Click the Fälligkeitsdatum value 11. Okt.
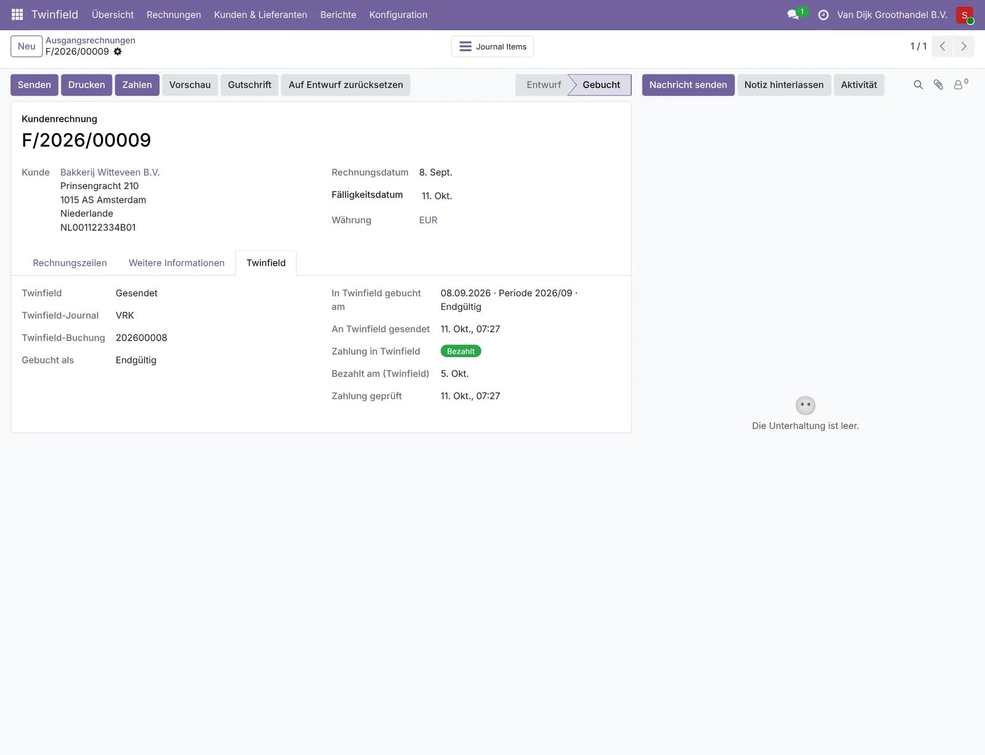 (x=437, y=196)
